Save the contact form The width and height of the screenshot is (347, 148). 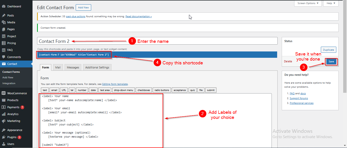click(331, 62)
